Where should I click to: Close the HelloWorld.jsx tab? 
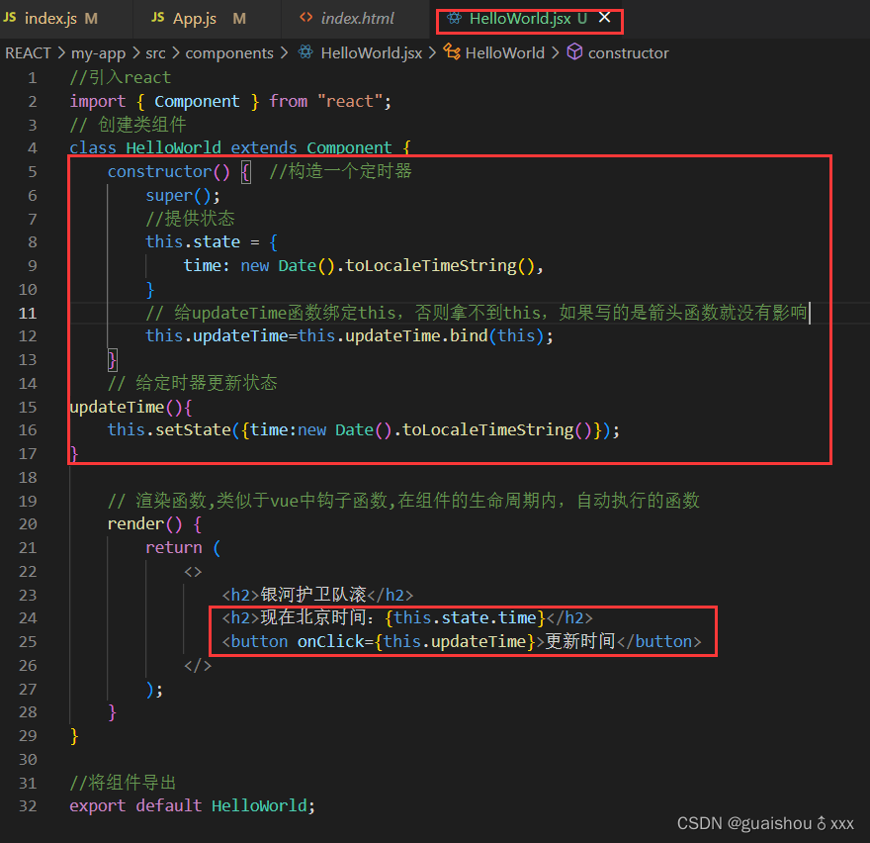pos(605,18)
